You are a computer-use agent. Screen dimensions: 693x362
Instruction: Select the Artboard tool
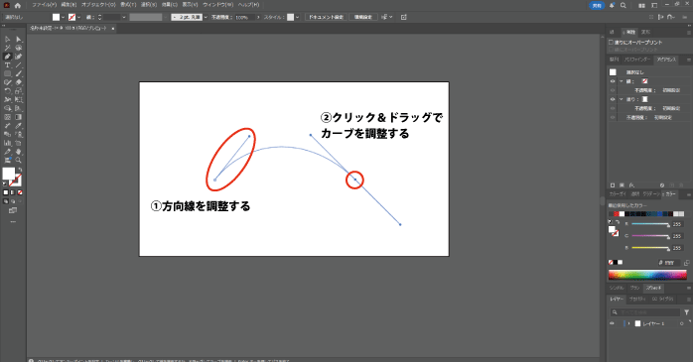click(x=19, y=143)
